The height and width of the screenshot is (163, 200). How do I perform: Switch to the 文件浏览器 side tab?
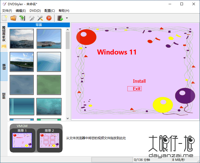coord(4,37)
